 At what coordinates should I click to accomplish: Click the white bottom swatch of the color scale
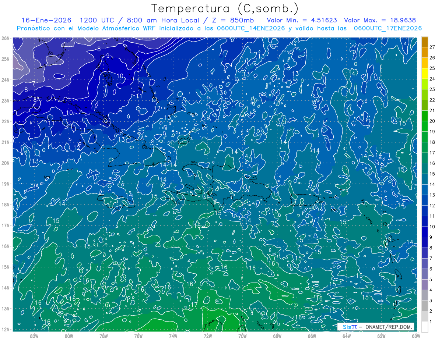click(425, 327)
